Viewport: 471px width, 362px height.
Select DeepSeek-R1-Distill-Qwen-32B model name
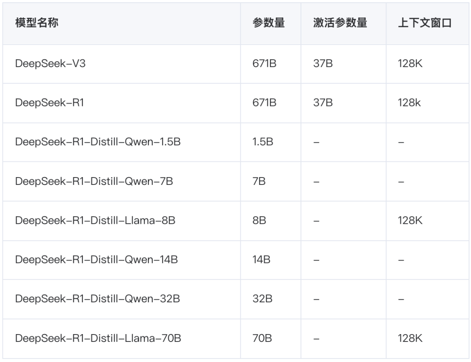97,299
